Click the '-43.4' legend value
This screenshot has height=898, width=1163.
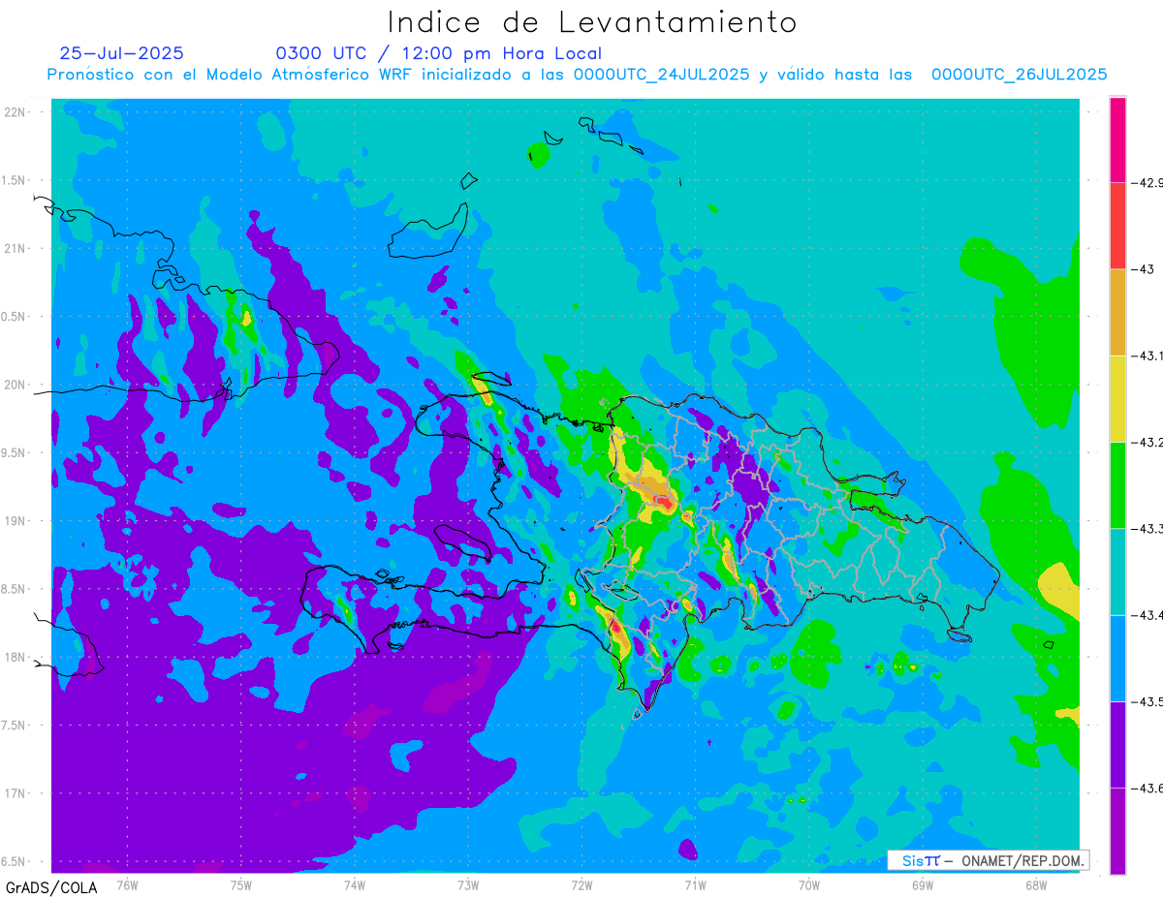(x=1147, y=615)
